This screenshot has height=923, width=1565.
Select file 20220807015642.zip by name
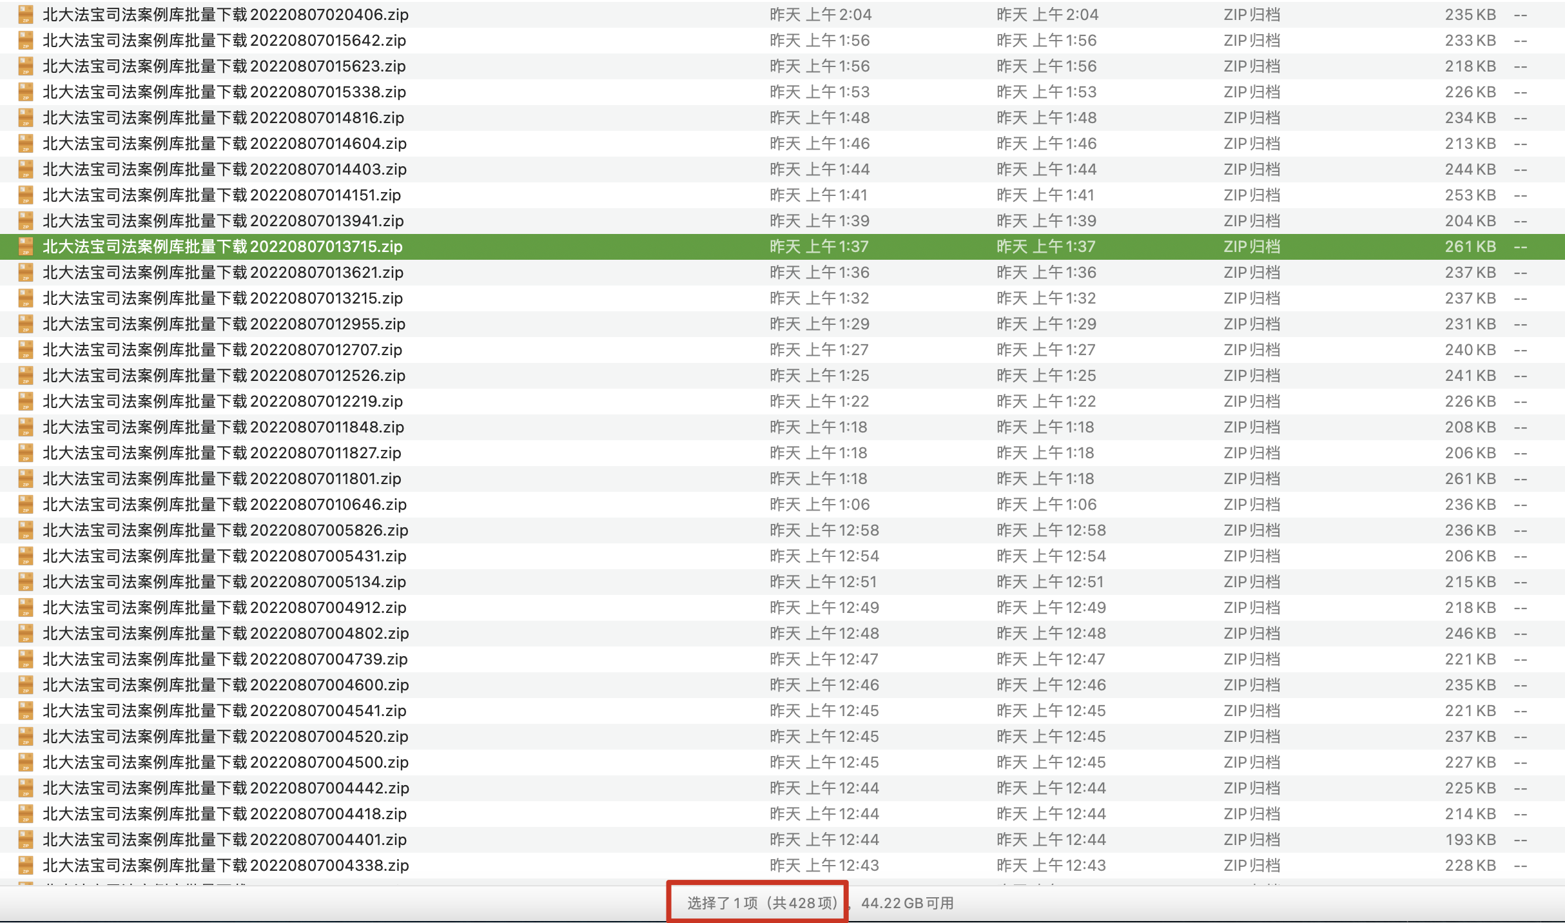[224, 40]
